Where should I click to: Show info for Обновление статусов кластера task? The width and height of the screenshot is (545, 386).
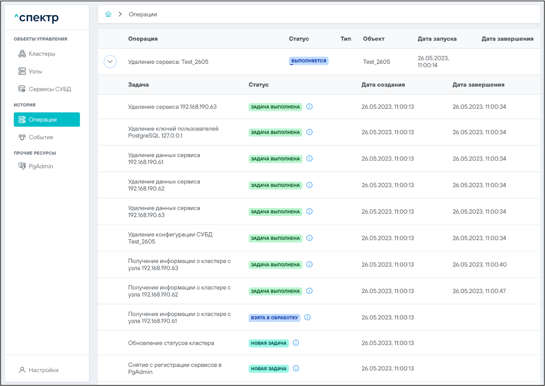(296, 343)
